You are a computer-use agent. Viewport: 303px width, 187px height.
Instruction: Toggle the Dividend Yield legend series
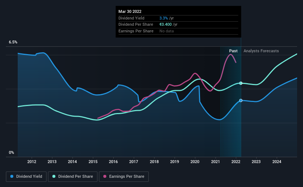26,177
